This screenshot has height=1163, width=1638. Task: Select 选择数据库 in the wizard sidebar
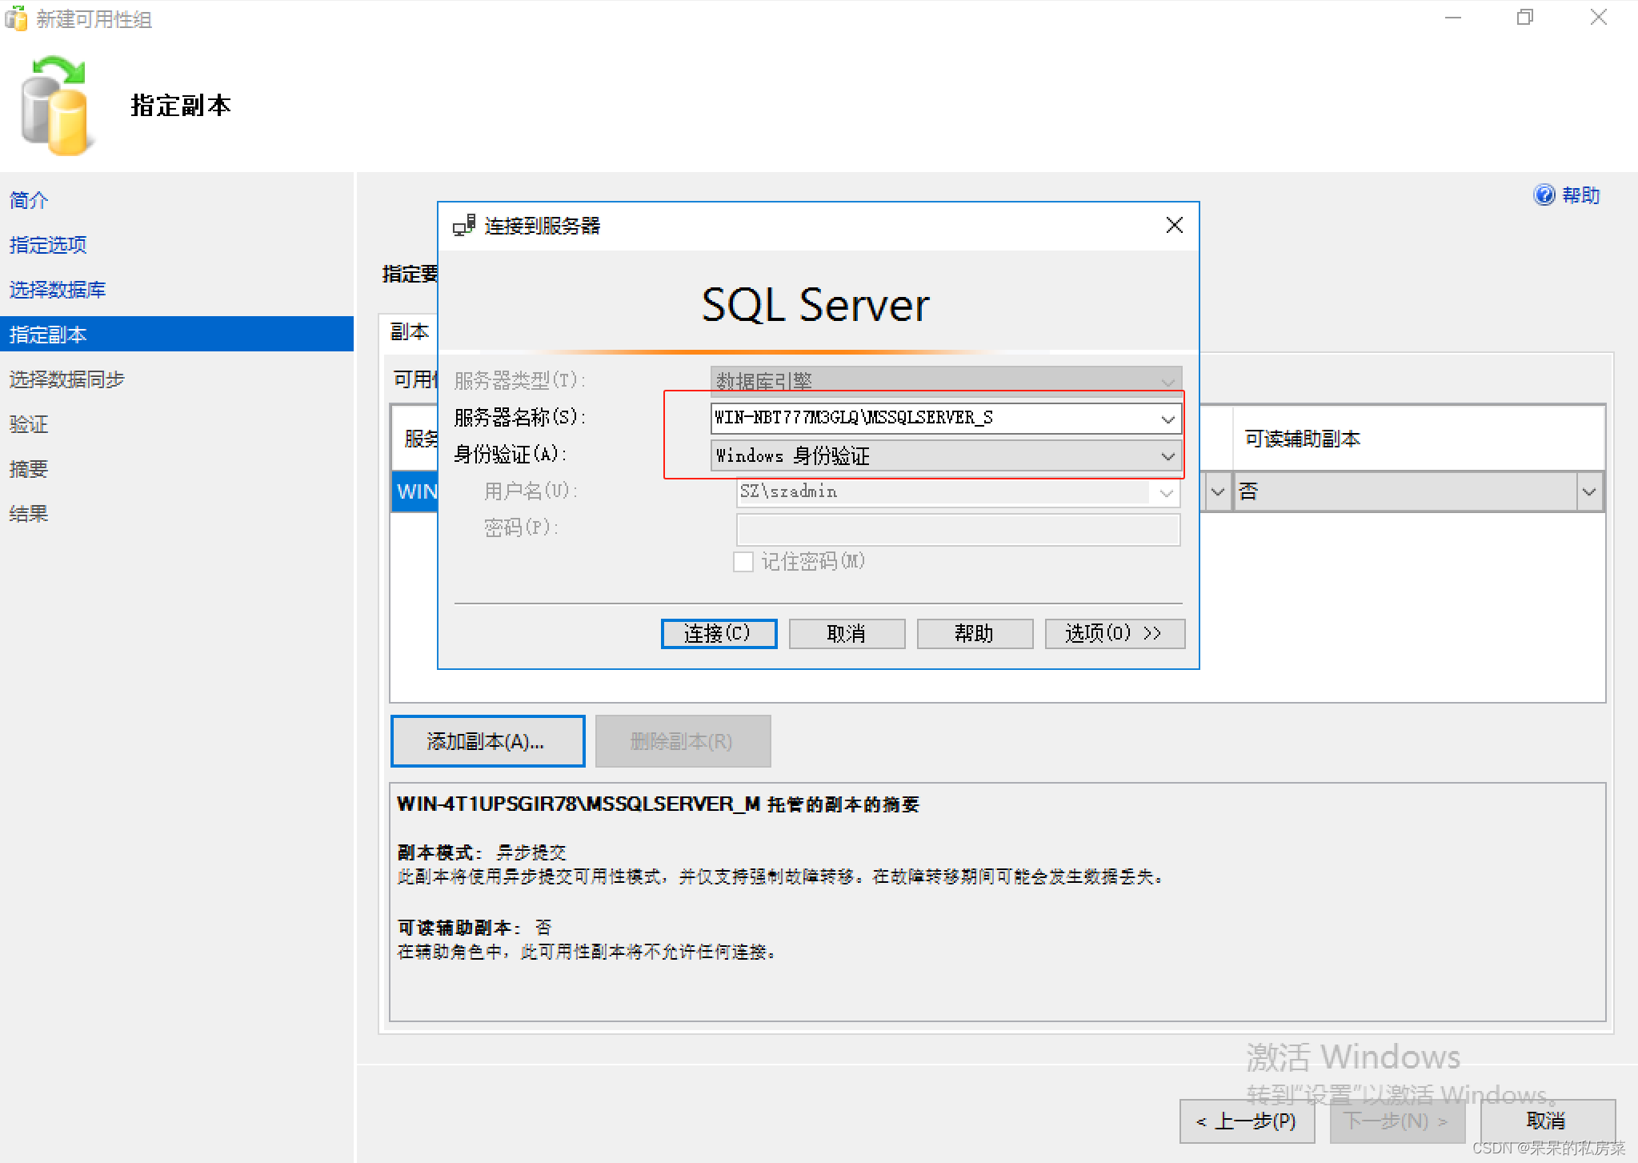[x=58, y=290]
